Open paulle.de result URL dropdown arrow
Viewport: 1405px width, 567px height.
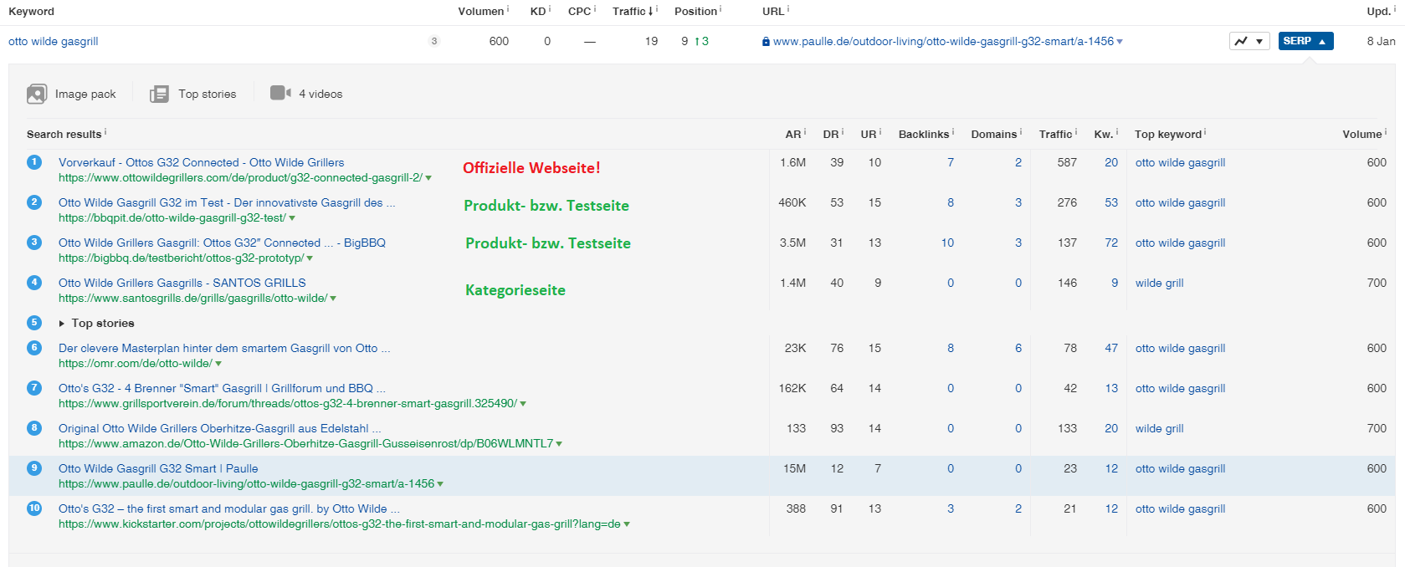pos(440,484)
